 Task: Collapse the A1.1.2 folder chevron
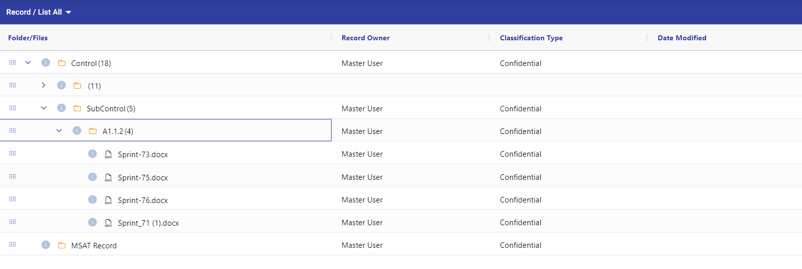[59, 131]
